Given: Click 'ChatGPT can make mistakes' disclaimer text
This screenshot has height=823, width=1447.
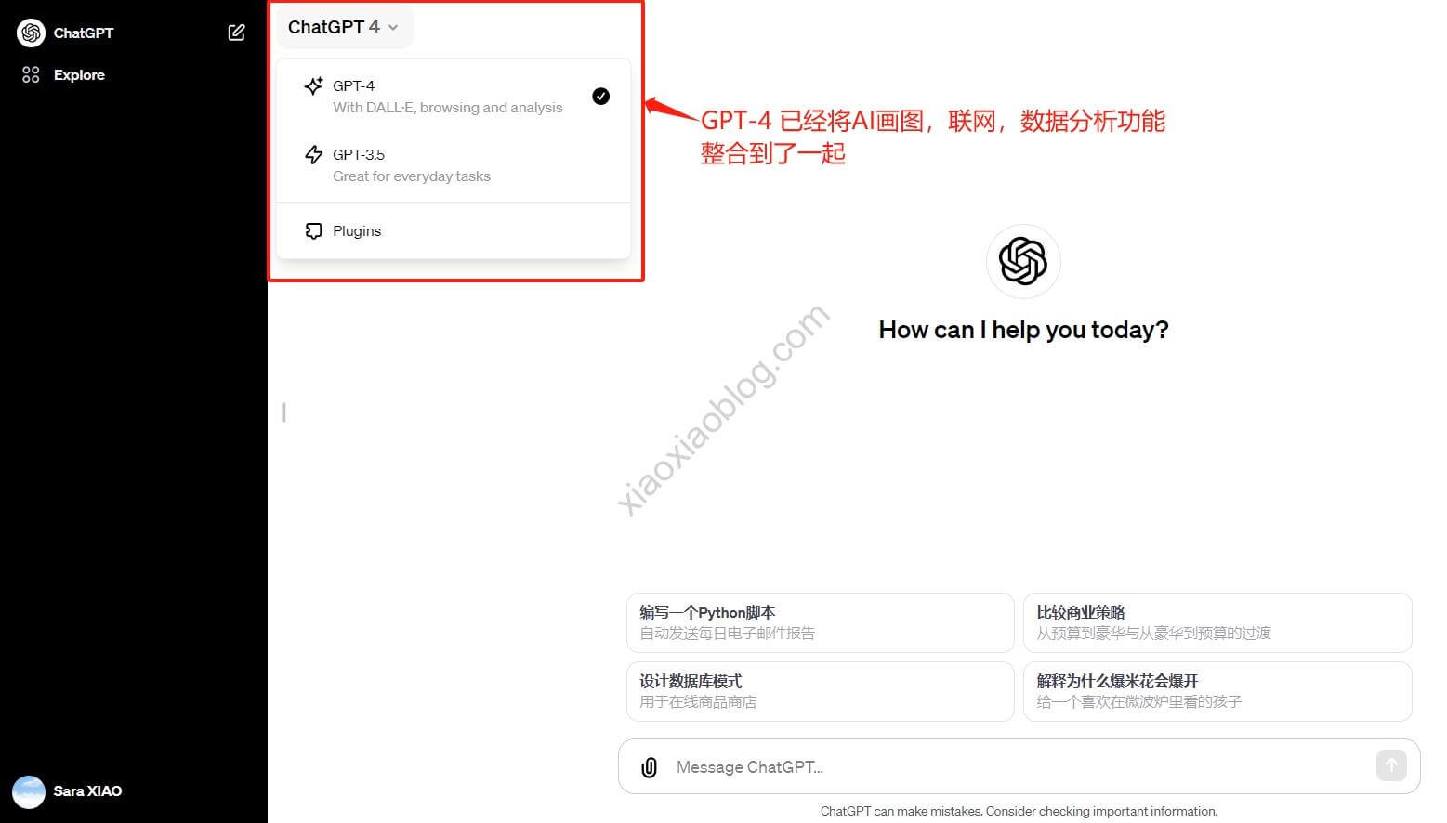Looking at the screenshot, I should coord(1019,811).
